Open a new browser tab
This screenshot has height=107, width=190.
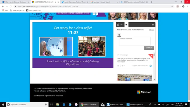[152, 2]
